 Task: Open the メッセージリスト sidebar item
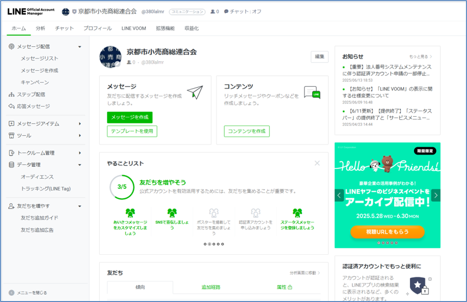click(x=39, y=58)
